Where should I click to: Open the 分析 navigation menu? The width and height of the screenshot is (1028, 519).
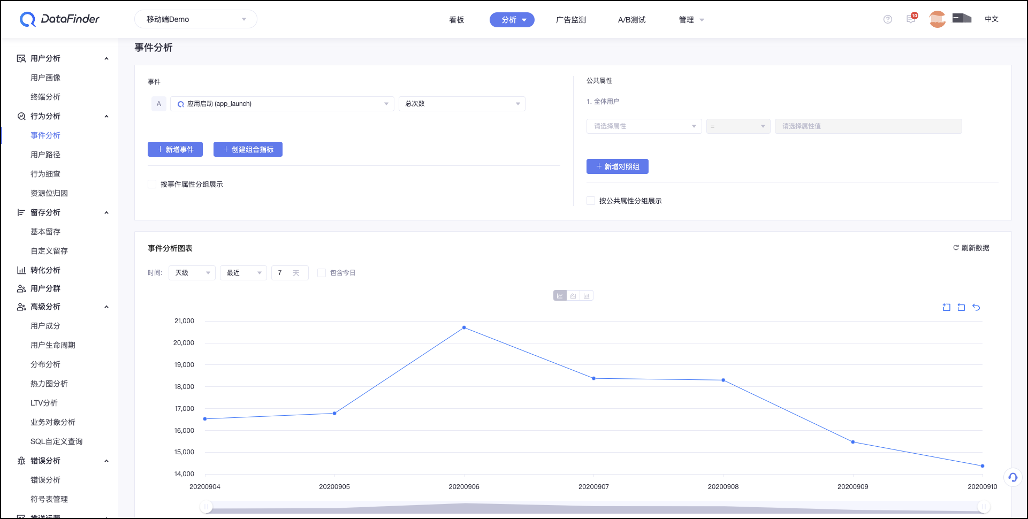point(512,20)
